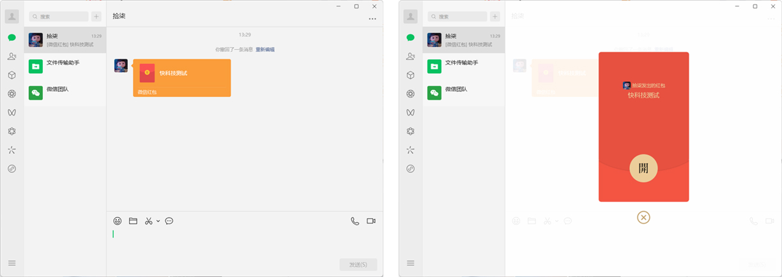Open the three-dot chat info menu in the left window

(372, 20)
